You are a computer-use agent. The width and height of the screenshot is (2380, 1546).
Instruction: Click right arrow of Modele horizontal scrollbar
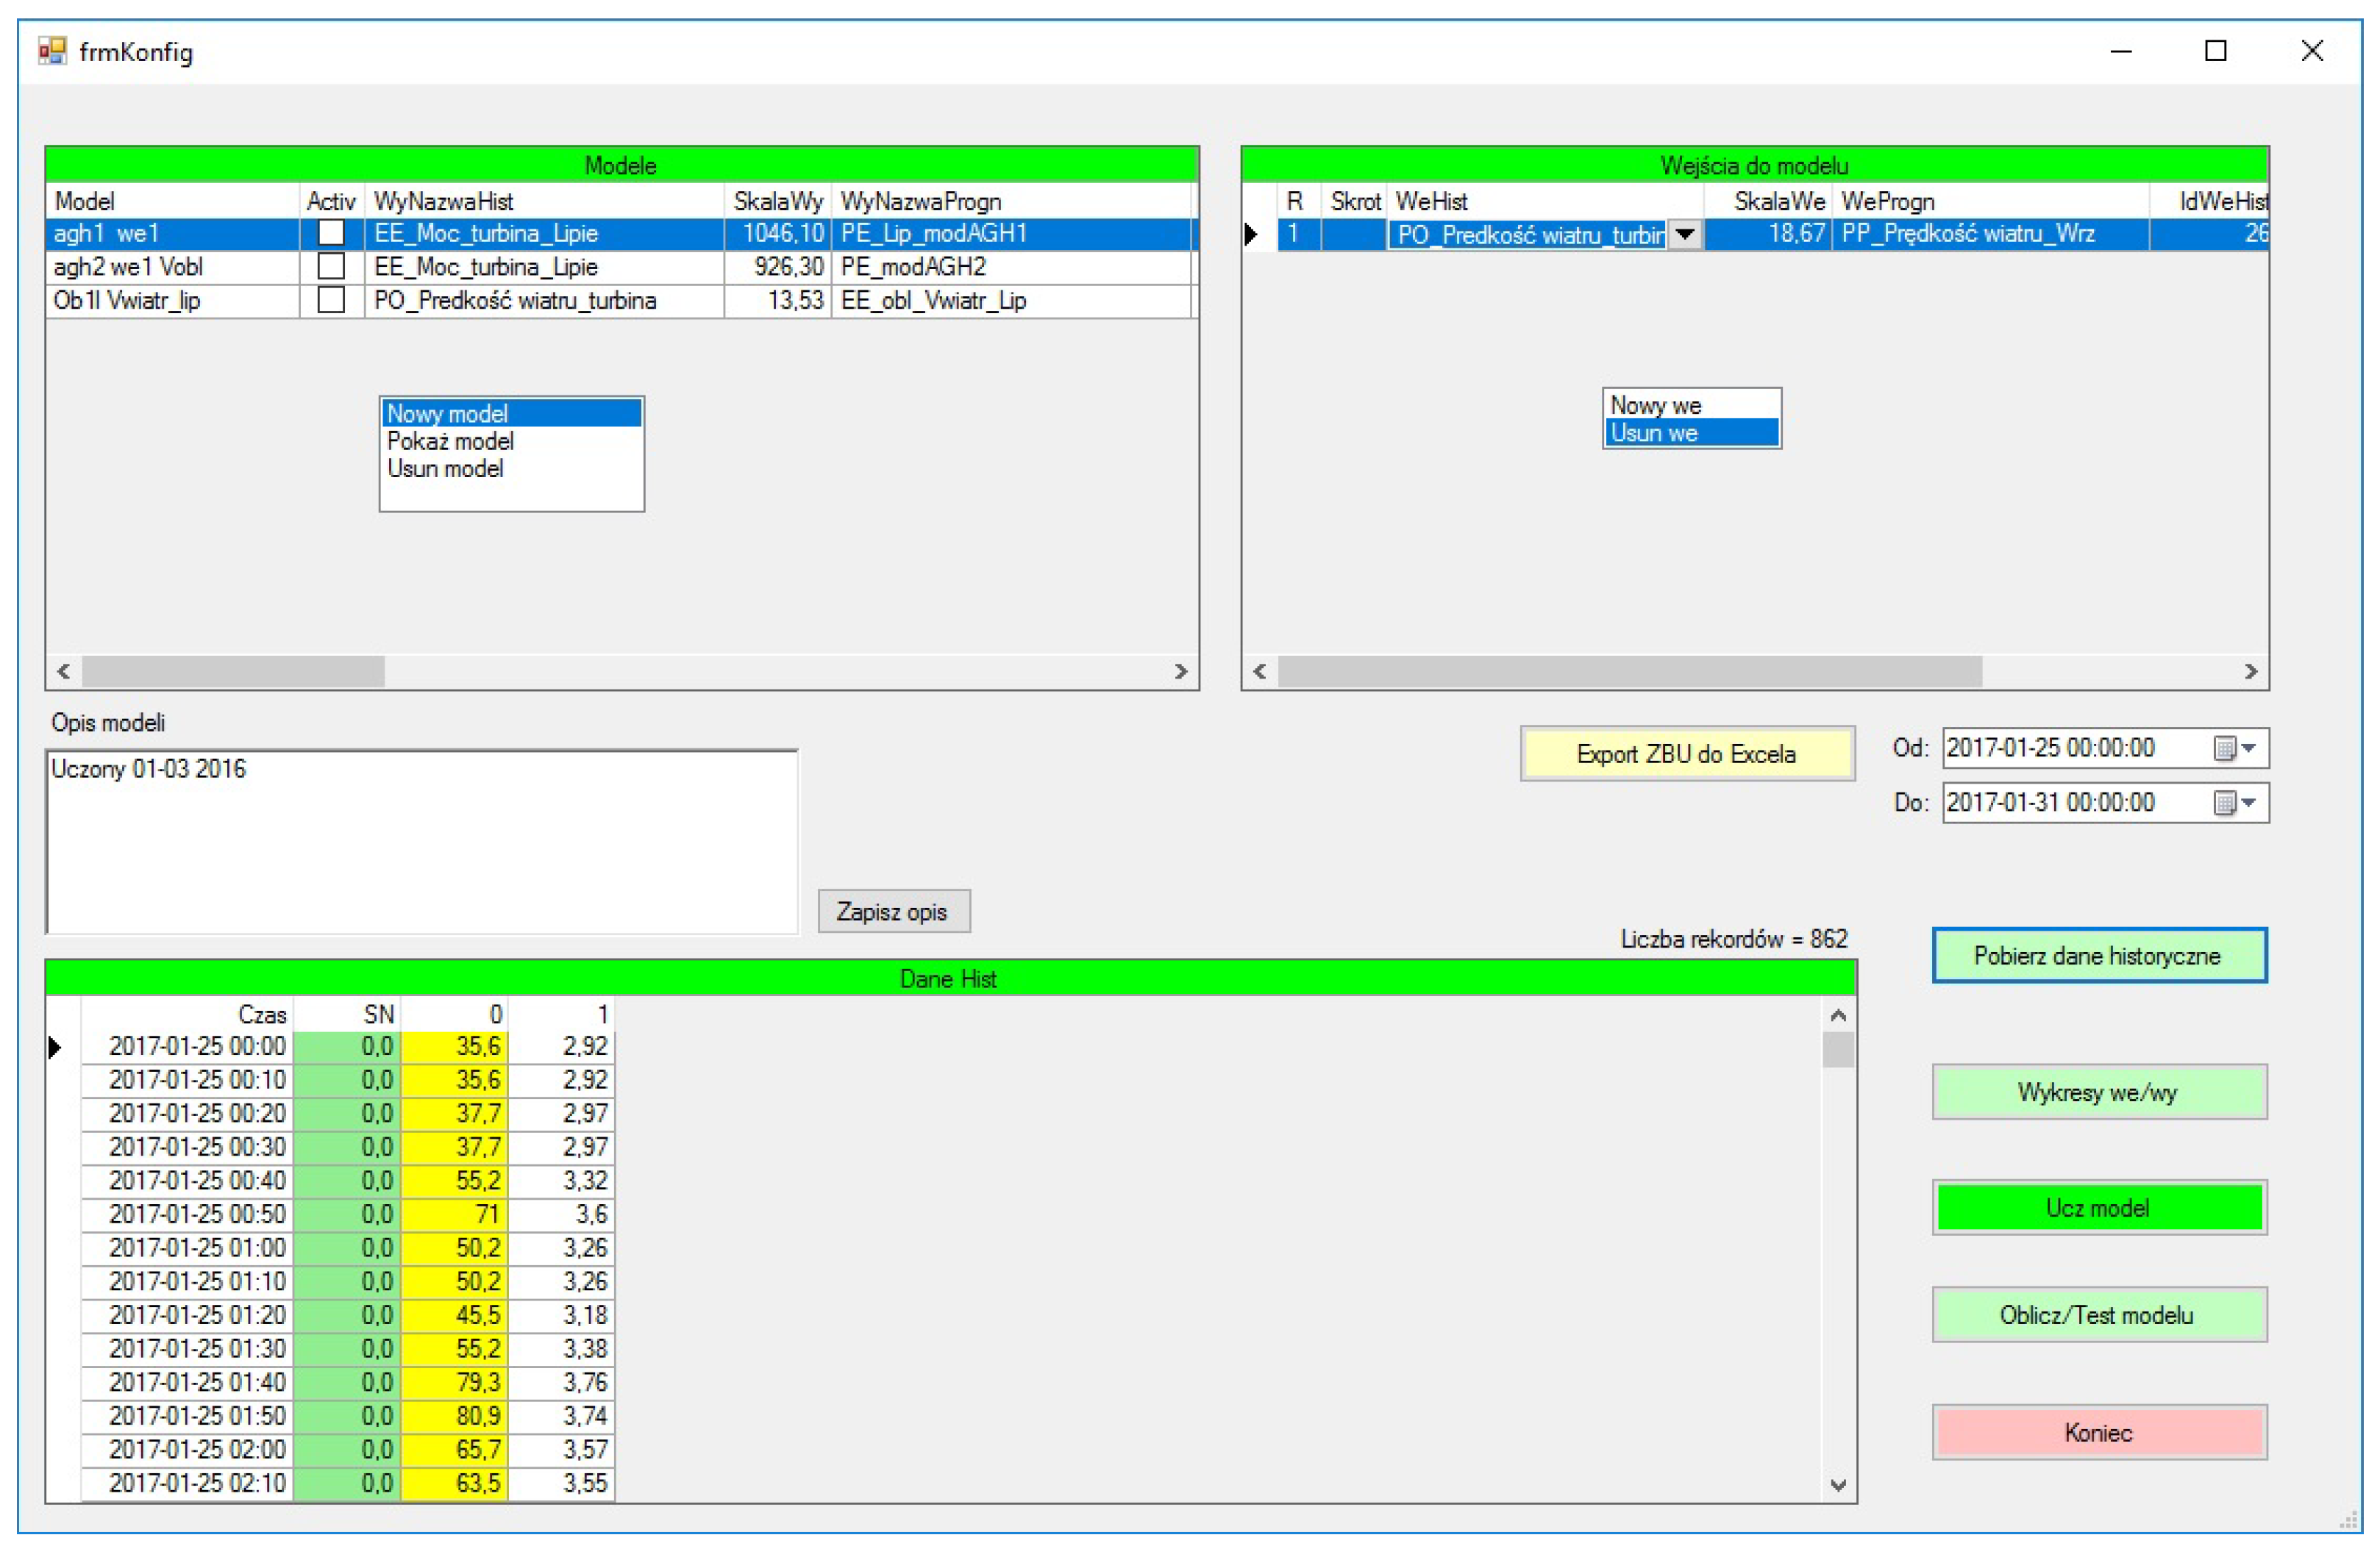pos(1181,672)
